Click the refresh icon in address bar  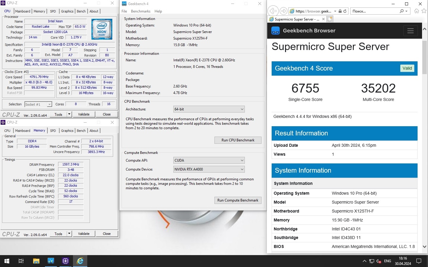[345, 11]
